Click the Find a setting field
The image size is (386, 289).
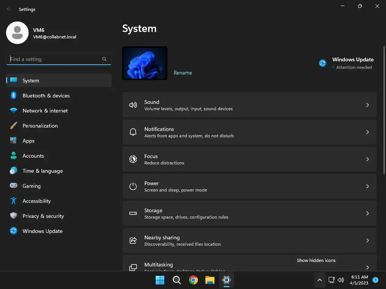coord(58,59)
